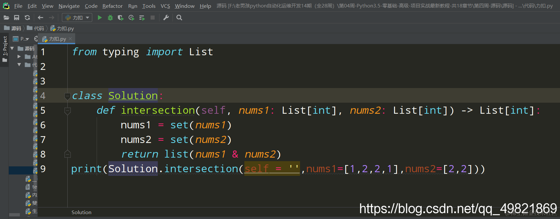Click the Solution class name on line 4
560x219 pixels.
coord(133,96)
